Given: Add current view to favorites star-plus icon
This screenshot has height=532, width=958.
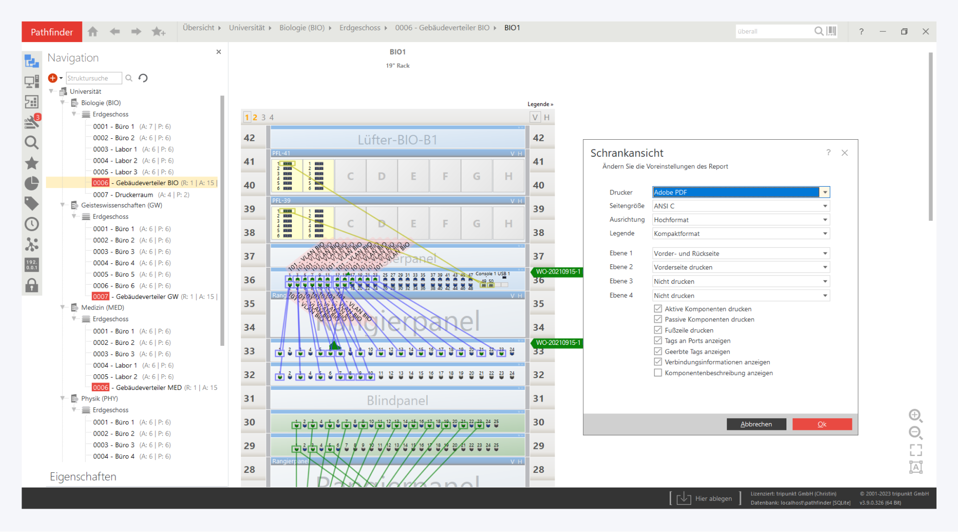Looking at the screenshot, I should (158, 32).
